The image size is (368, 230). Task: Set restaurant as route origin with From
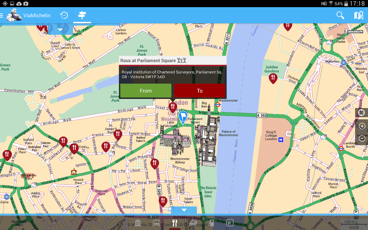click(x=146, y=91)
